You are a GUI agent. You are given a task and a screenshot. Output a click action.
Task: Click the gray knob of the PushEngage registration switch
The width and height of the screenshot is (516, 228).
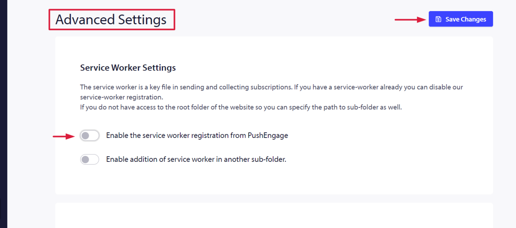[86, 136]
